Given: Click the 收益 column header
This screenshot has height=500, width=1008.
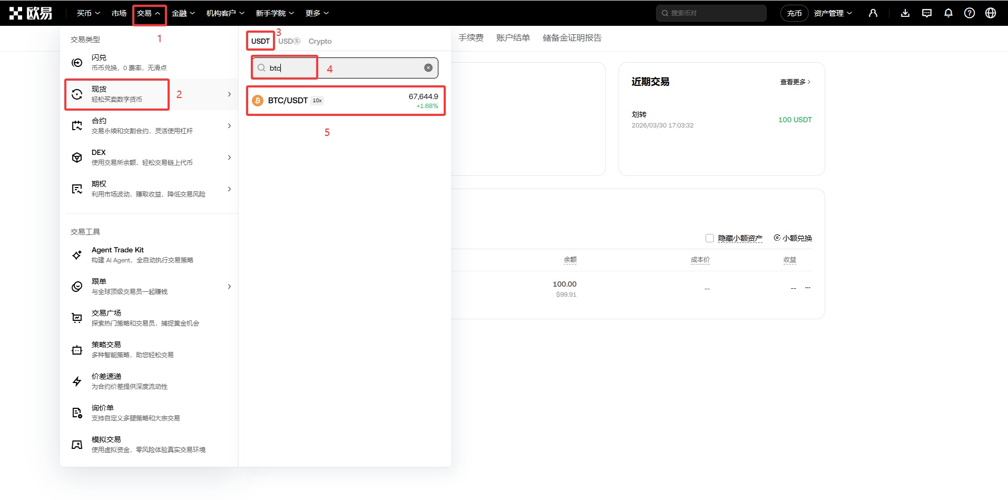Looking at the screenshot, I should pos(790,260).
